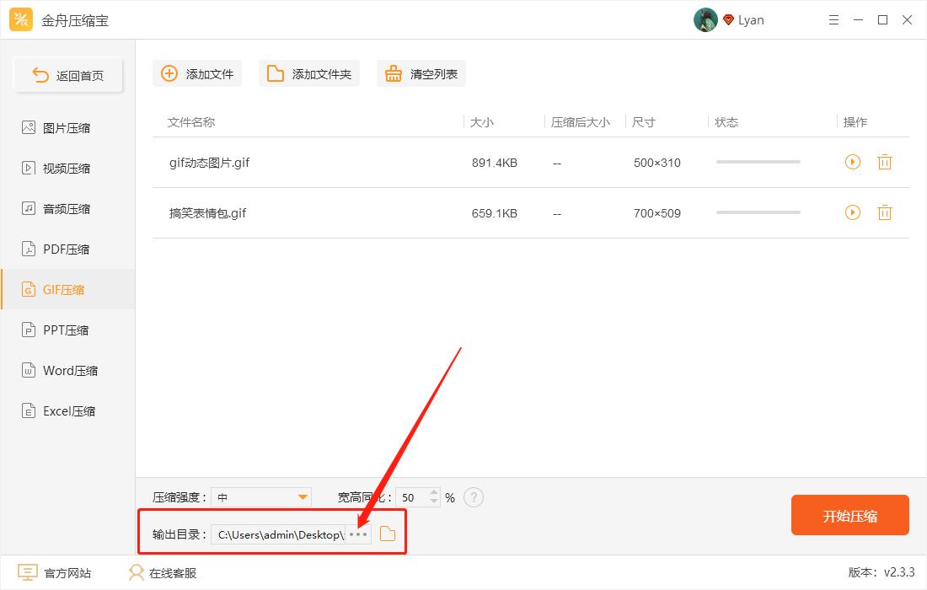Stay on the GIF压缩 tab
The image size is (927, 590).
(x=67, y=289)
